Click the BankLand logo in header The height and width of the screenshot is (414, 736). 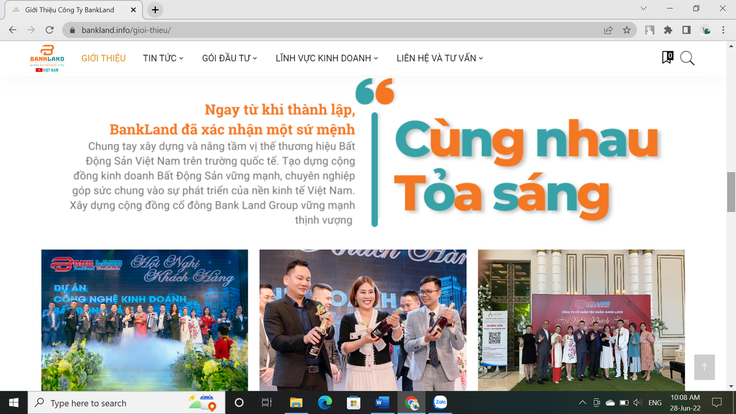click(47, 58)
